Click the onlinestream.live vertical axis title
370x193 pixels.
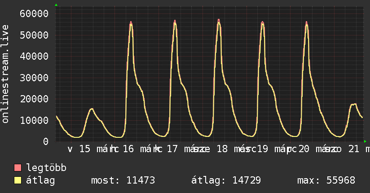pyautogui.click(x=5, y=74)
